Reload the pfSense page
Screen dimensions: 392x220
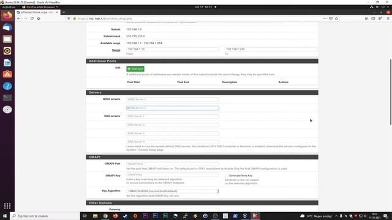32,18
